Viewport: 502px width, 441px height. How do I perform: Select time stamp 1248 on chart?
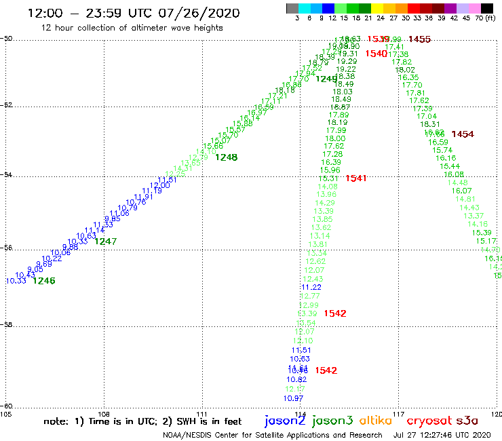coord(227,157)
